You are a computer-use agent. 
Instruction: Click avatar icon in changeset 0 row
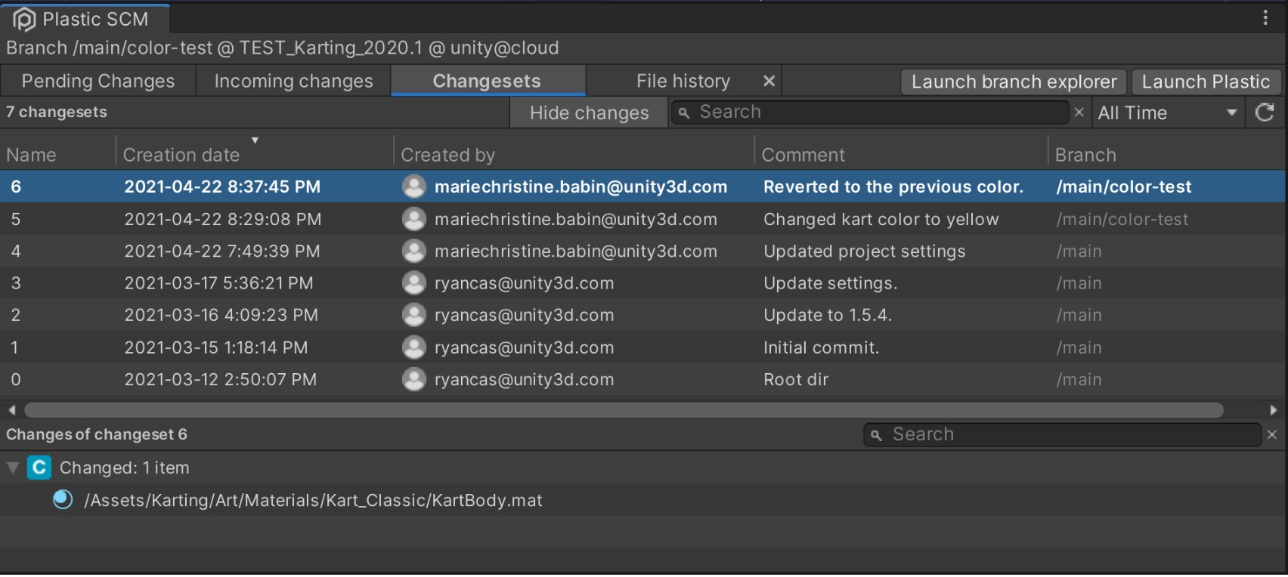(414, 379)
